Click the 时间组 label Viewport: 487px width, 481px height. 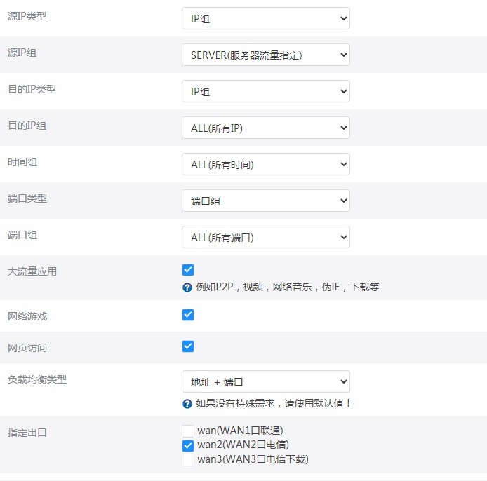22,162
